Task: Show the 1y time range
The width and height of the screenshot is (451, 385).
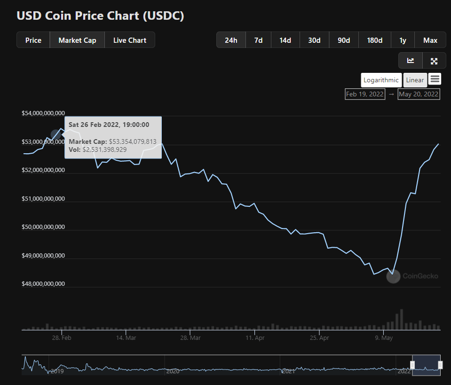Action: tap(403, 40)
